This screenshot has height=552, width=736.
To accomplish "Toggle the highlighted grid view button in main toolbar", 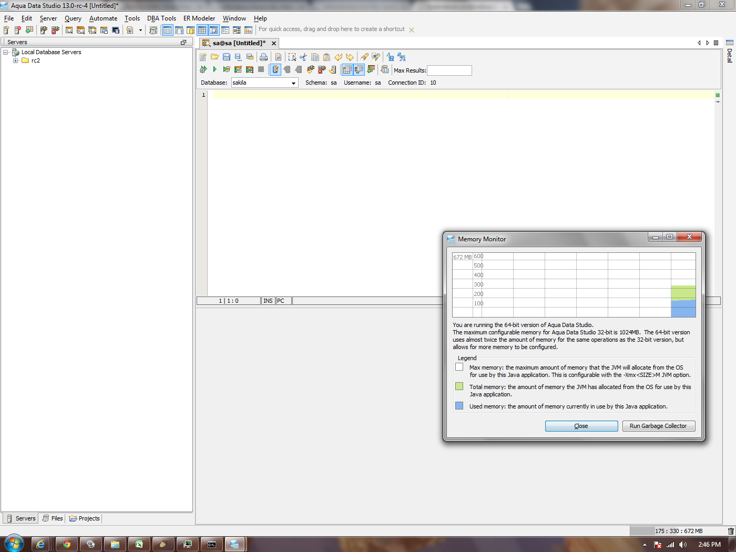I will [202, 30].
